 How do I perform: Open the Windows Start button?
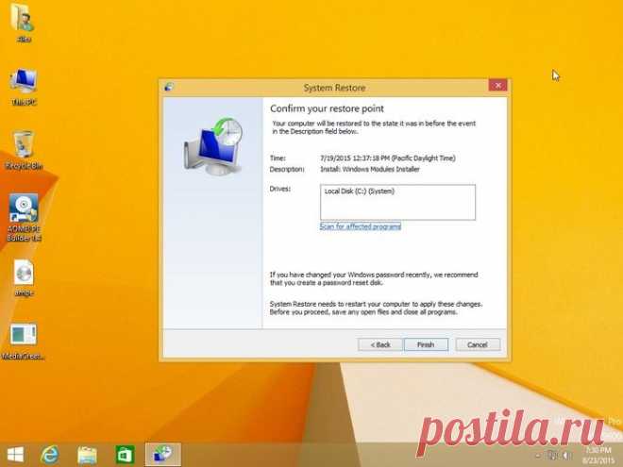(15, 455)
